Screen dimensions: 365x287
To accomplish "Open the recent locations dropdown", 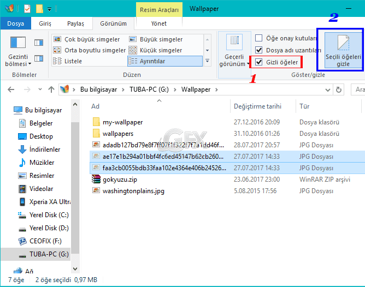I will click(40, 89).
